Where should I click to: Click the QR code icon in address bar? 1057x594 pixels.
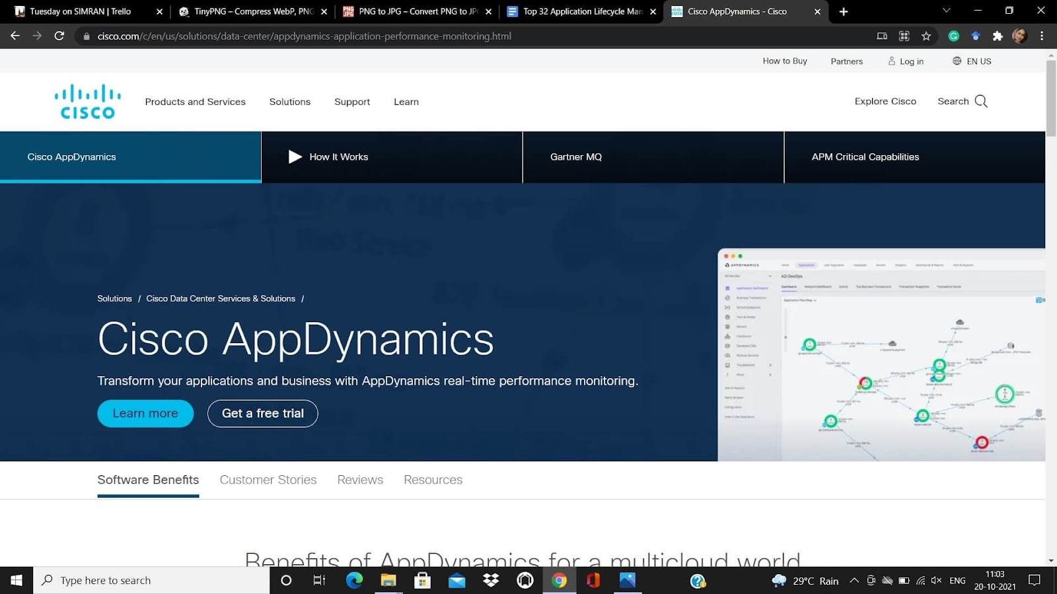point(904,36)
